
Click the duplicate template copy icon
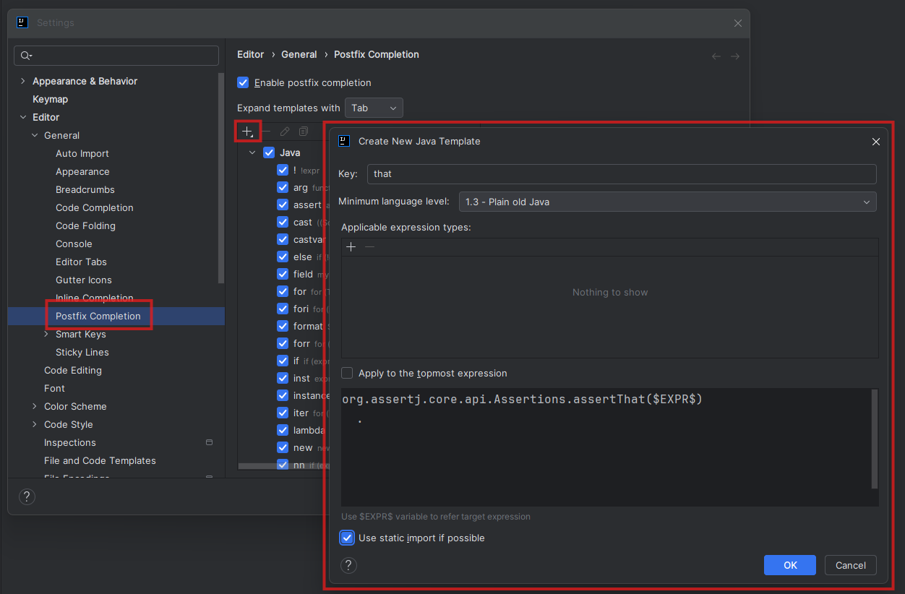[304, 132]
